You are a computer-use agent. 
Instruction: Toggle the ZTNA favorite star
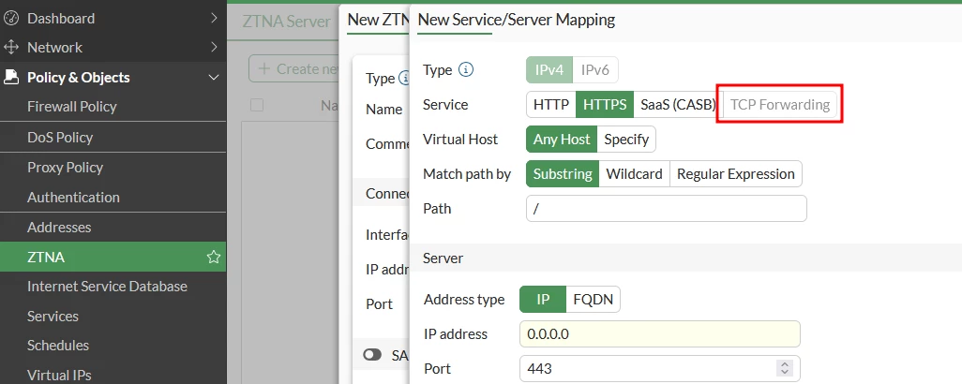tap(213, 258)
